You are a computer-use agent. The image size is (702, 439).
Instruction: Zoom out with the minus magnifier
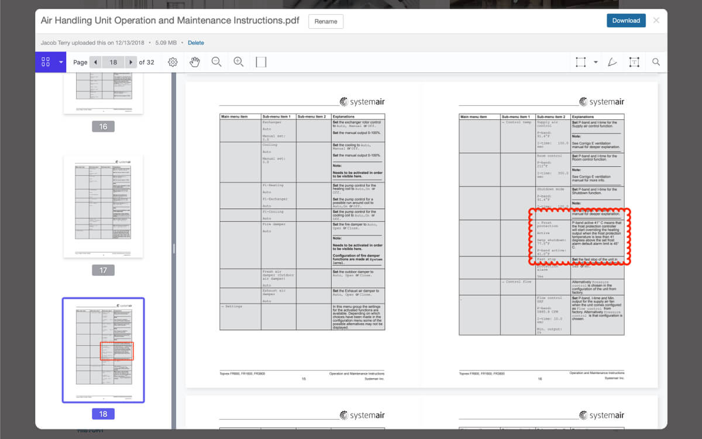pos(216,62)
